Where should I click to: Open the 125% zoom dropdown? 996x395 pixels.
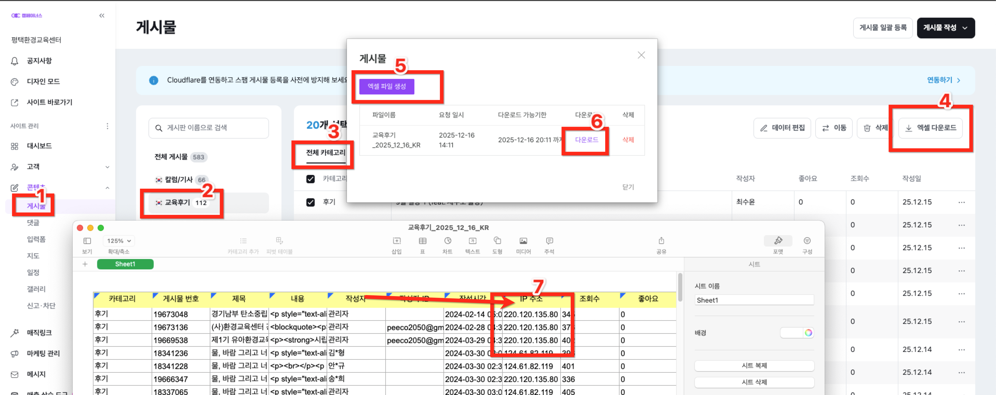click(x=119, y=241)
